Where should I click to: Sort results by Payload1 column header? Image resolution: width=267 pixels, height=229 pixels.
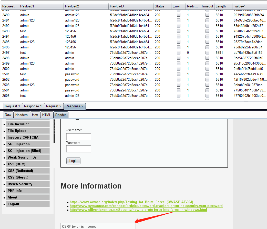click(41, 6)
